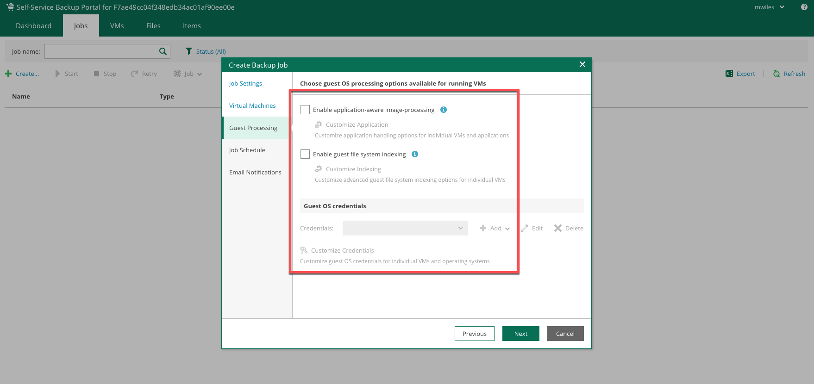Go to Job Schedule step
Screen dimensions: 814x384
(247, 150)
